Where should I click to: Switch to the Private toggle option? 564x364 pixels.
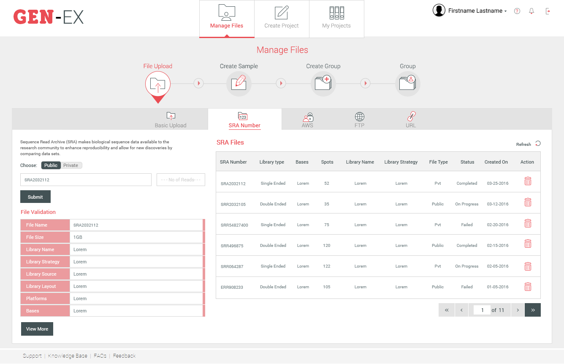pyautogui.click(x=71, y=165)
